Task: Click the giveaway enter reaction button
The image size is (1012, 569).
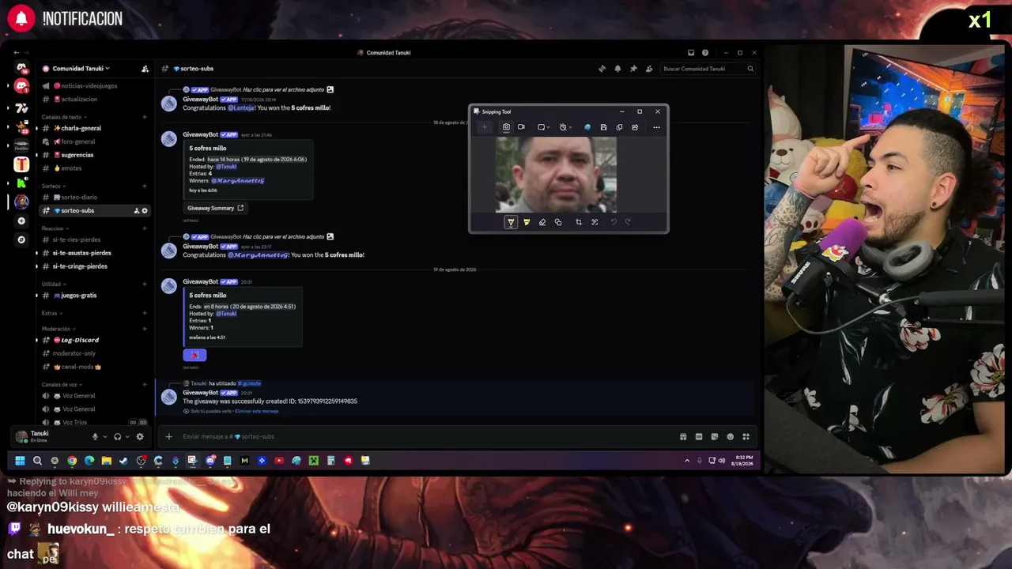Action: [x=194, y=355]
